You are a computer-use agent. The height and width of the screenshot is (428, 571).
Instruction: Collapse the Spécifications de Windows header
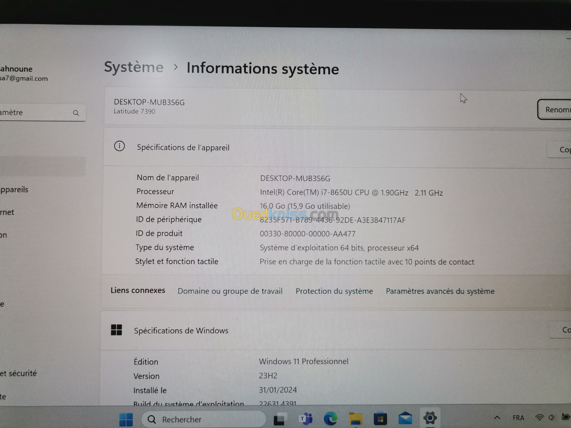click(x=335, y=330)
